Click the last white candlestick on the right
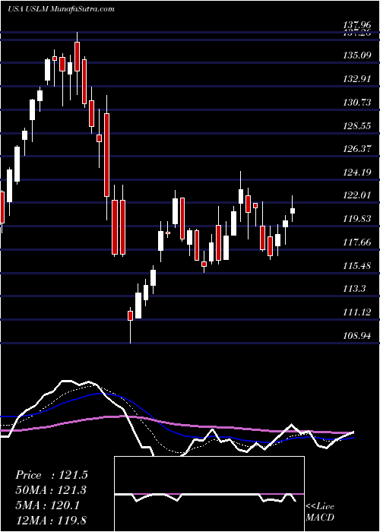Image resolution: width=380 pixels, height=532 pixels. pyautogui.click(x=293, y=209)
